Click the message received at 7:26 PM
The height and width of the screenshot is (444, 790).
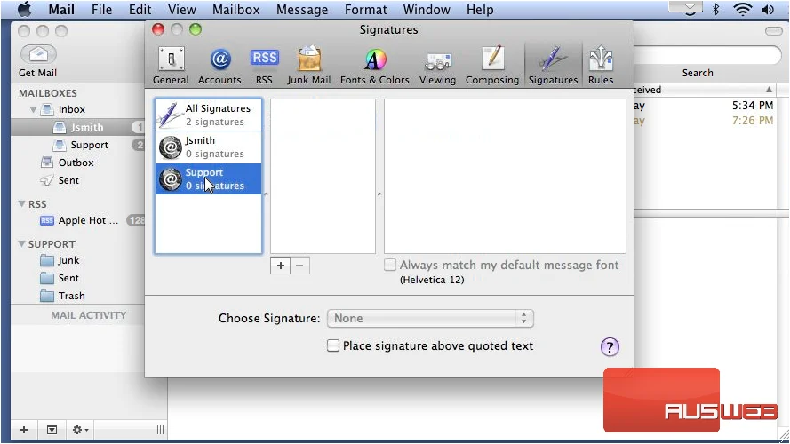point(706,120)
